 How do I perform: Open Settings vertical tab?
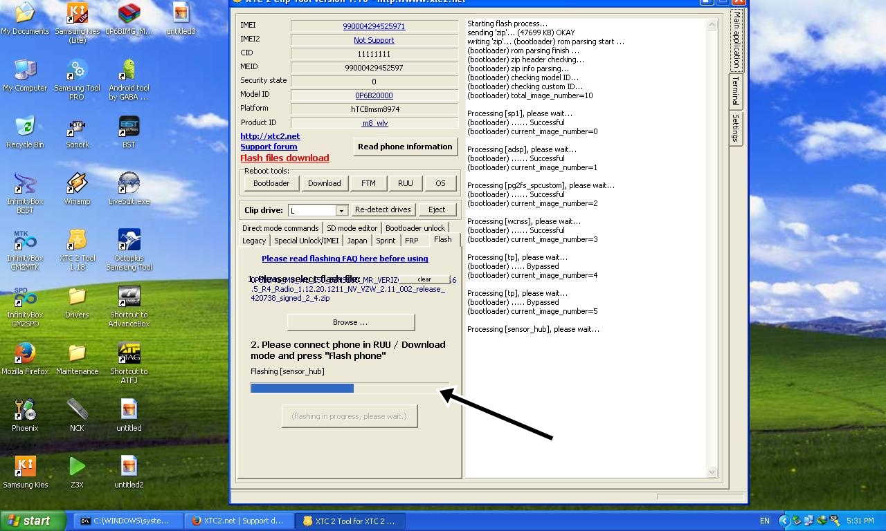pyautogui.click(x=736, y=128)
